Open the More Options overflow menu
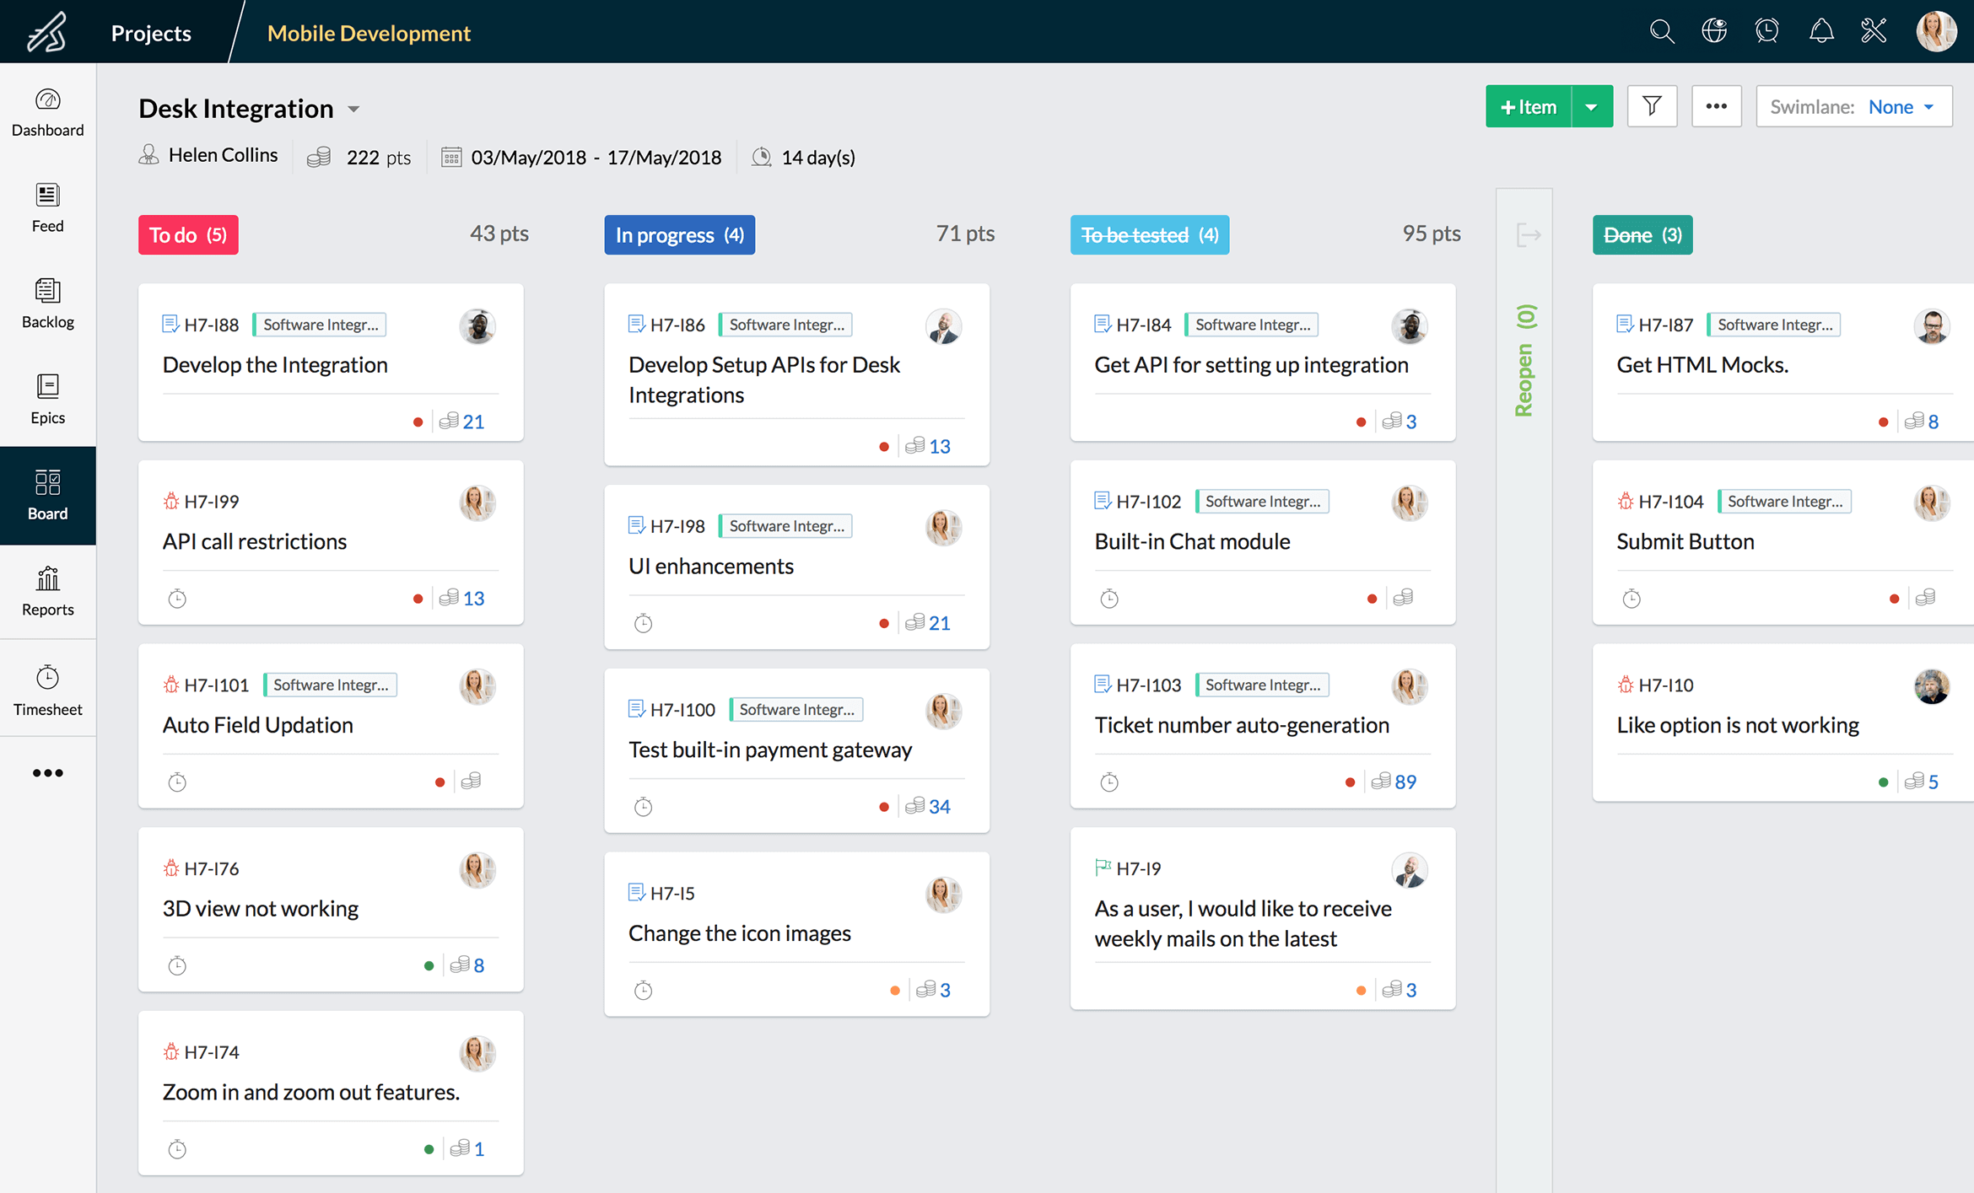Viewport: 1974px width, 1193px height. [x=1714, y=105]
